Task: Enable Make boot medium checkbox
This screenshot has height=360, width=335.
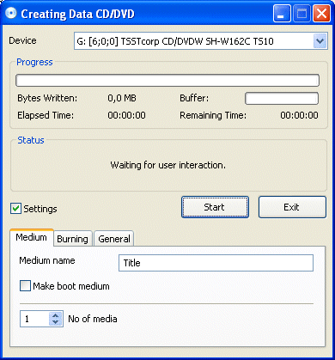Action: click(25, 286)
